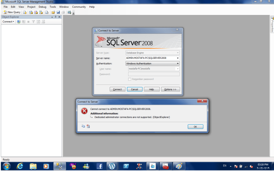
Task: Open the Connect dropdown in Object Explorer
Action: [8, 22]
